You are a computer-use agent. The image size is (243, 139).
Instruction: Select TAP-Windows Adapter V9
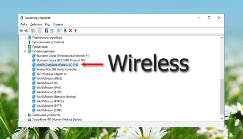coord(51,74)
